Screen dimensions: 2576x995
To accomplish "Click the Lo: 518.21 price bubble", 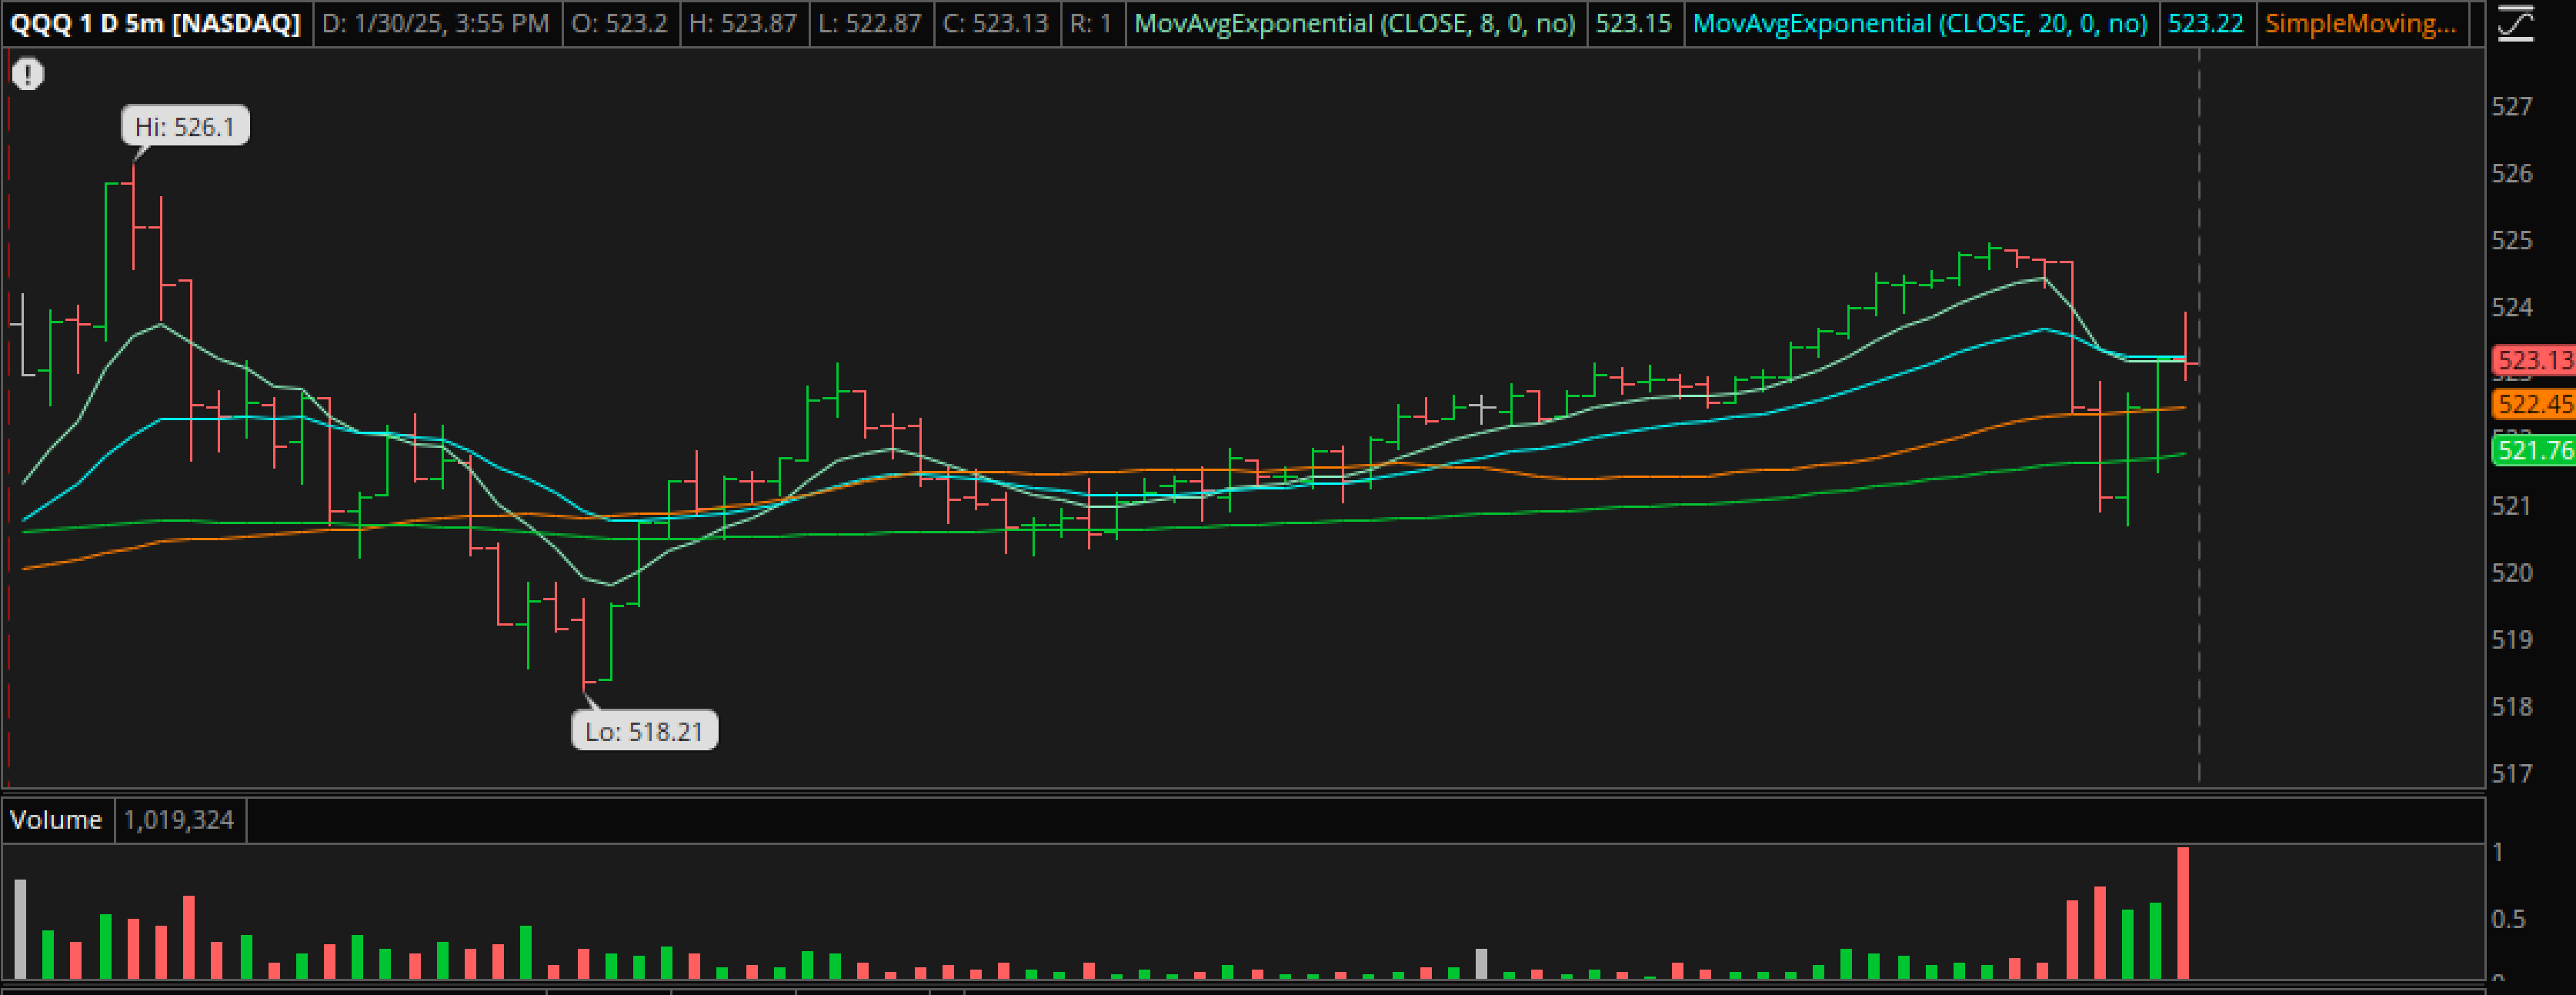I will 644,731.
